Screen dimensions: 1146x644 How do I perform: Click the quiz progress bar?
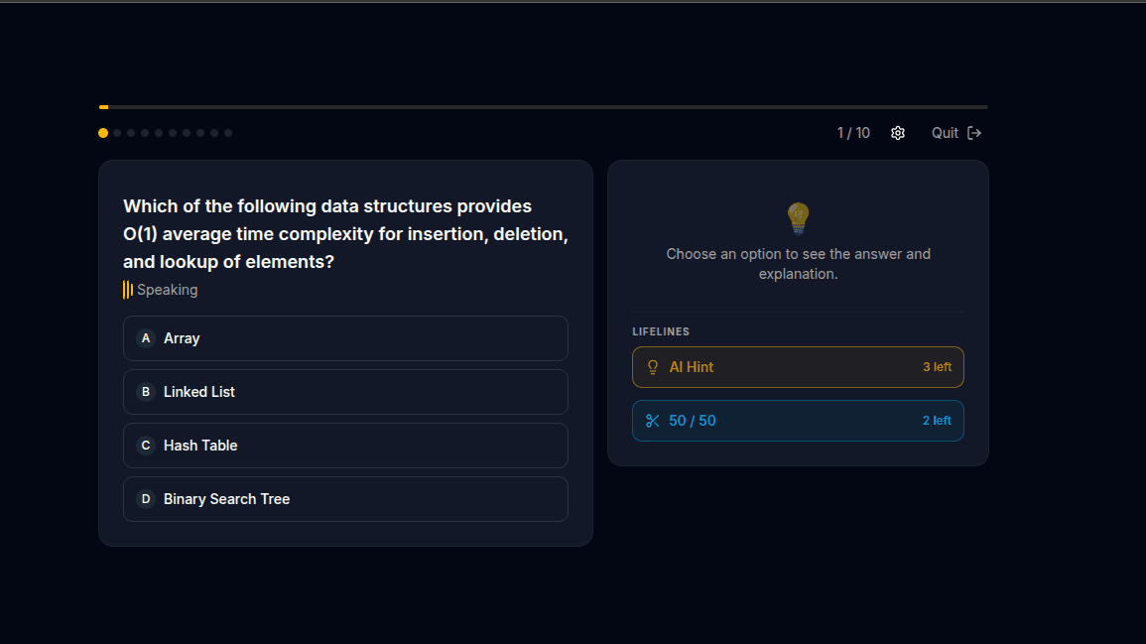pyautogui.click(x=543, y=107)
